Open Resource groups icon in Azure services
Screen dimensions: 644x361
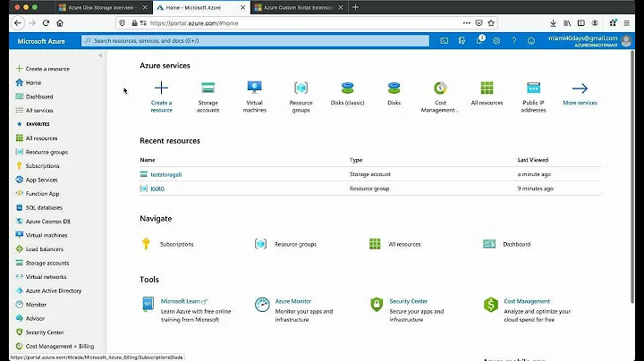click(301, 88)
